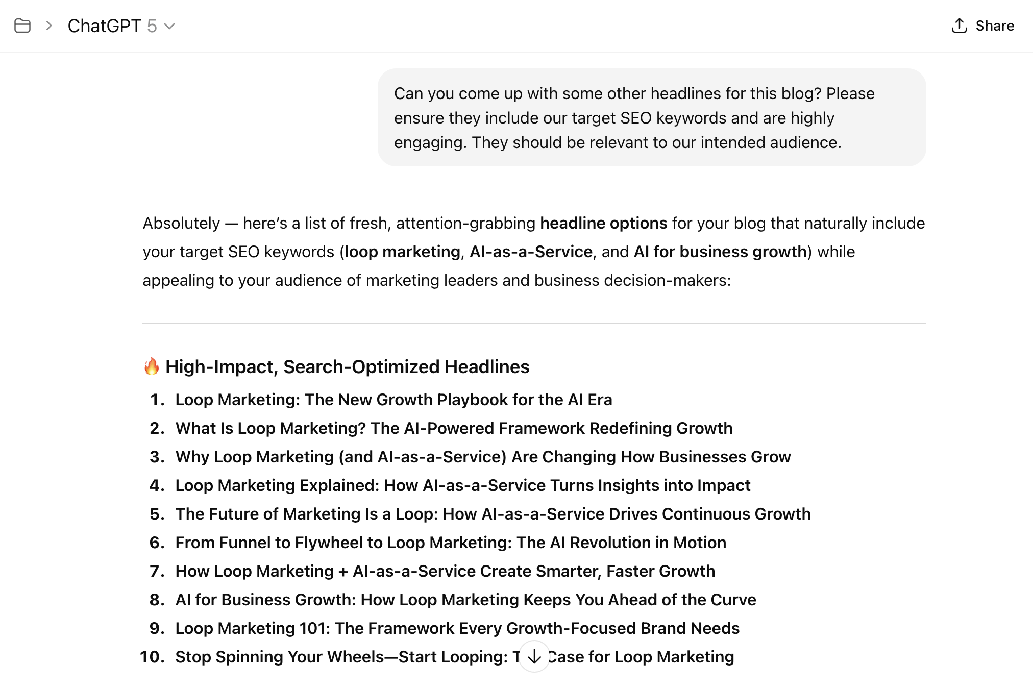Click the High-Impact, Search-Optimized Headlines heading
Viewport: 1033px width, 689px height.
click(x=347, y=366)
